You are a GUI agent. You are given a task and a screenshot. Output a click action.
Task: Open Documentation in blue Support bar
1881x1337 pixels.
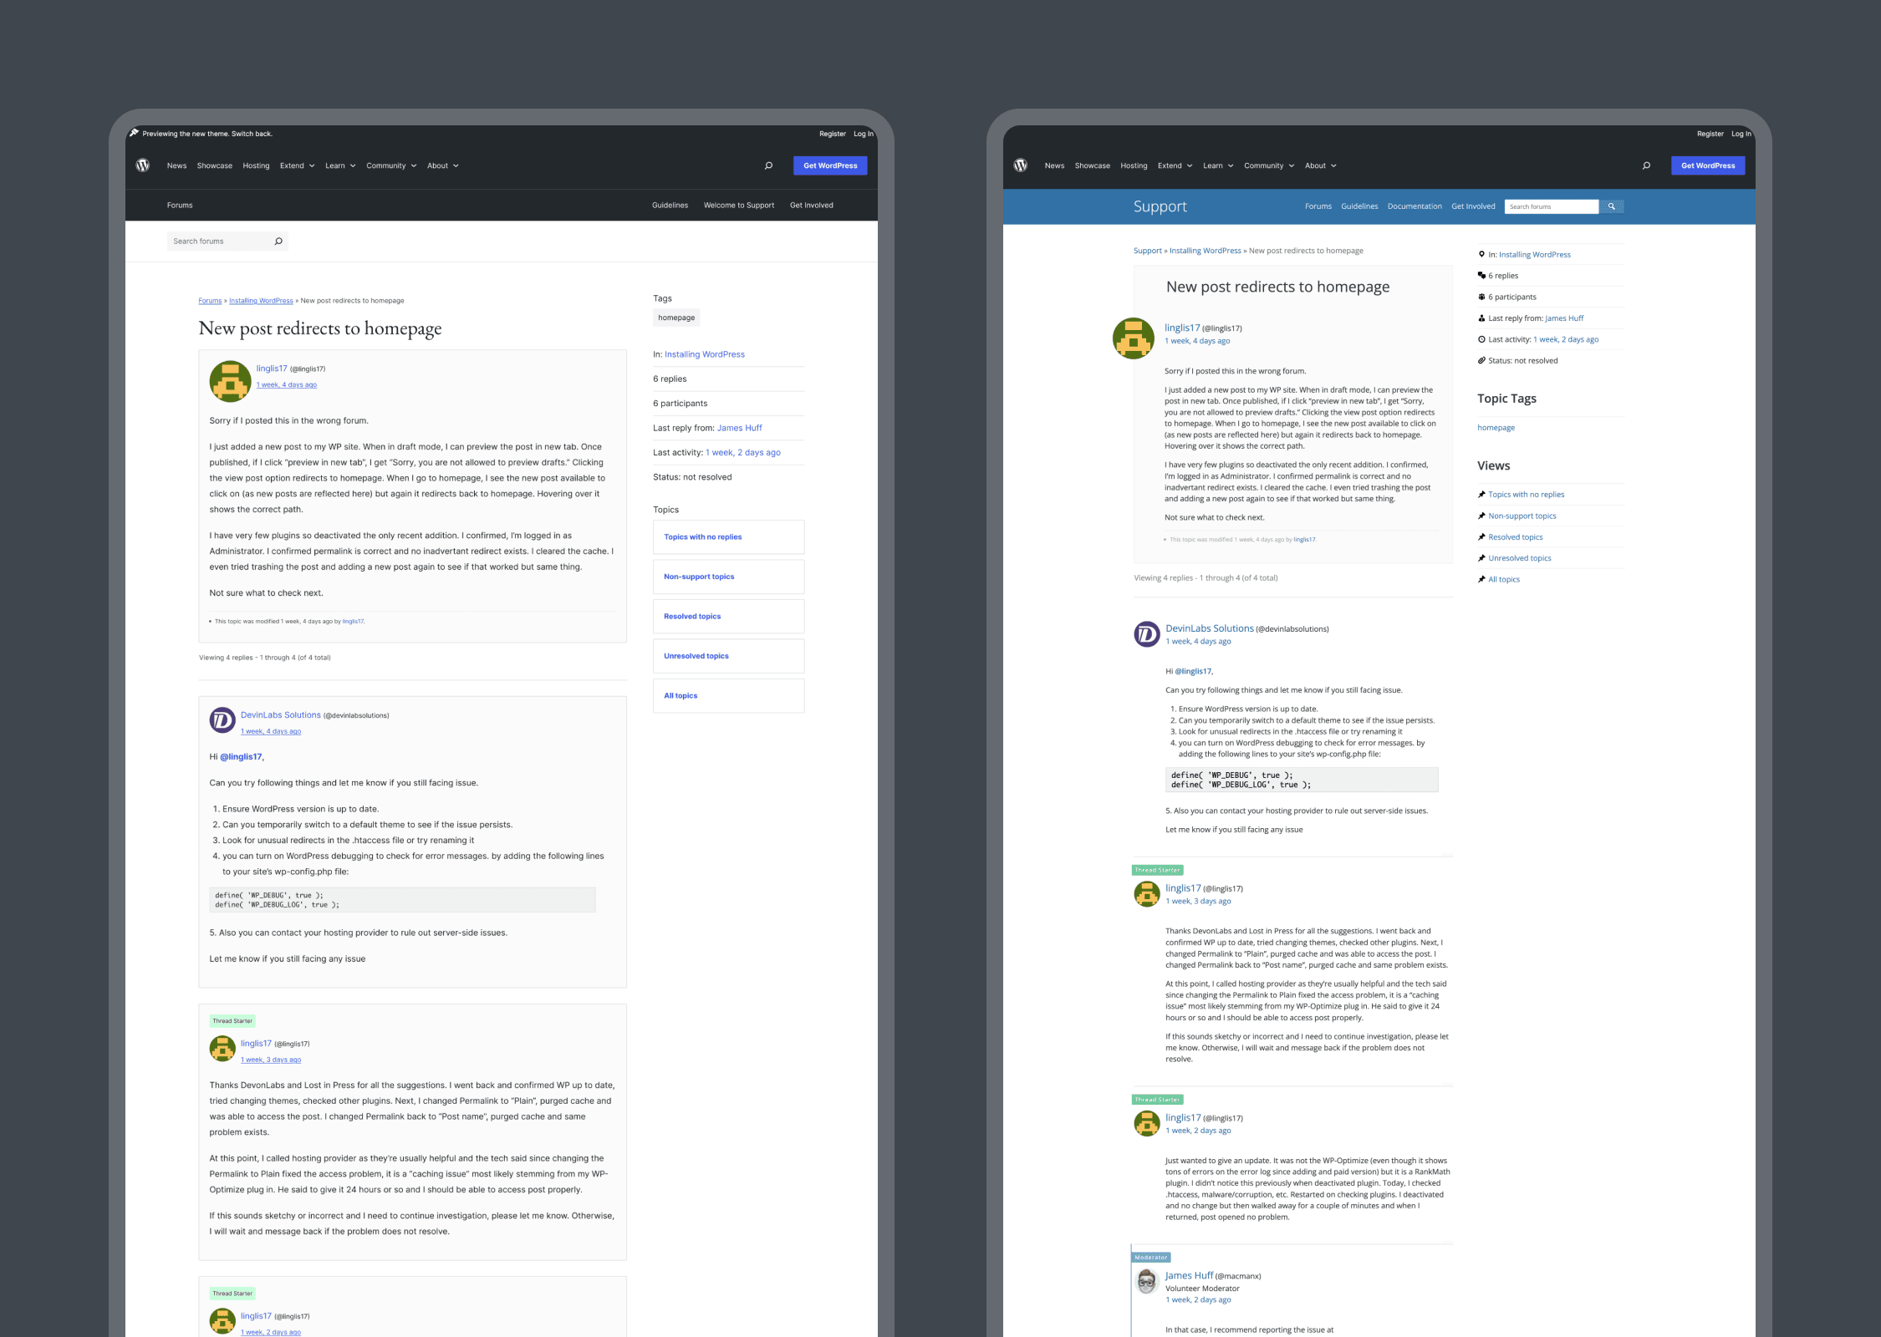(x=1414, y=206)
